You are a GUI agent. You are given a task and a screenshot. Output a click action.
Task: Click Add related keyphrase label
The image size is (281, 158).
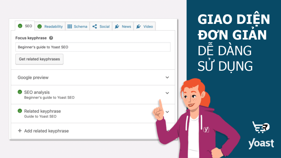click(x=46, y=131)
